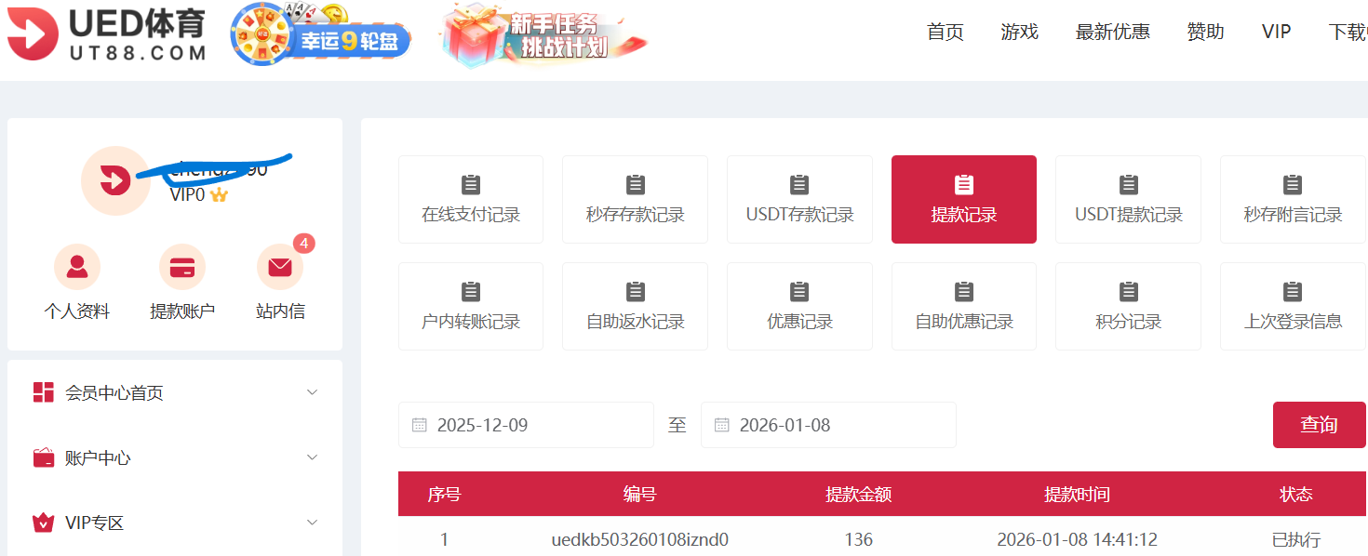Select the 自助返水记录 tab
This screenshot has height=556, width=1368.
click(x=635, y=307)
